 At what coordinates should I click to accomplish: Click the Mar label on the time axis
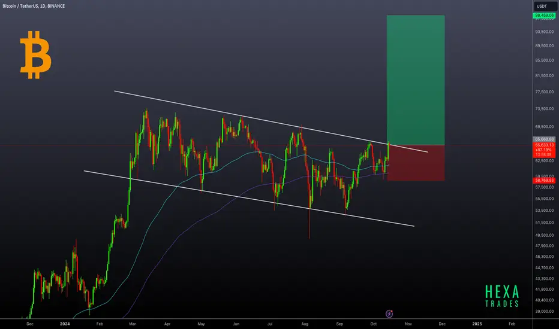pyautogui.click(x=133, y=324)
